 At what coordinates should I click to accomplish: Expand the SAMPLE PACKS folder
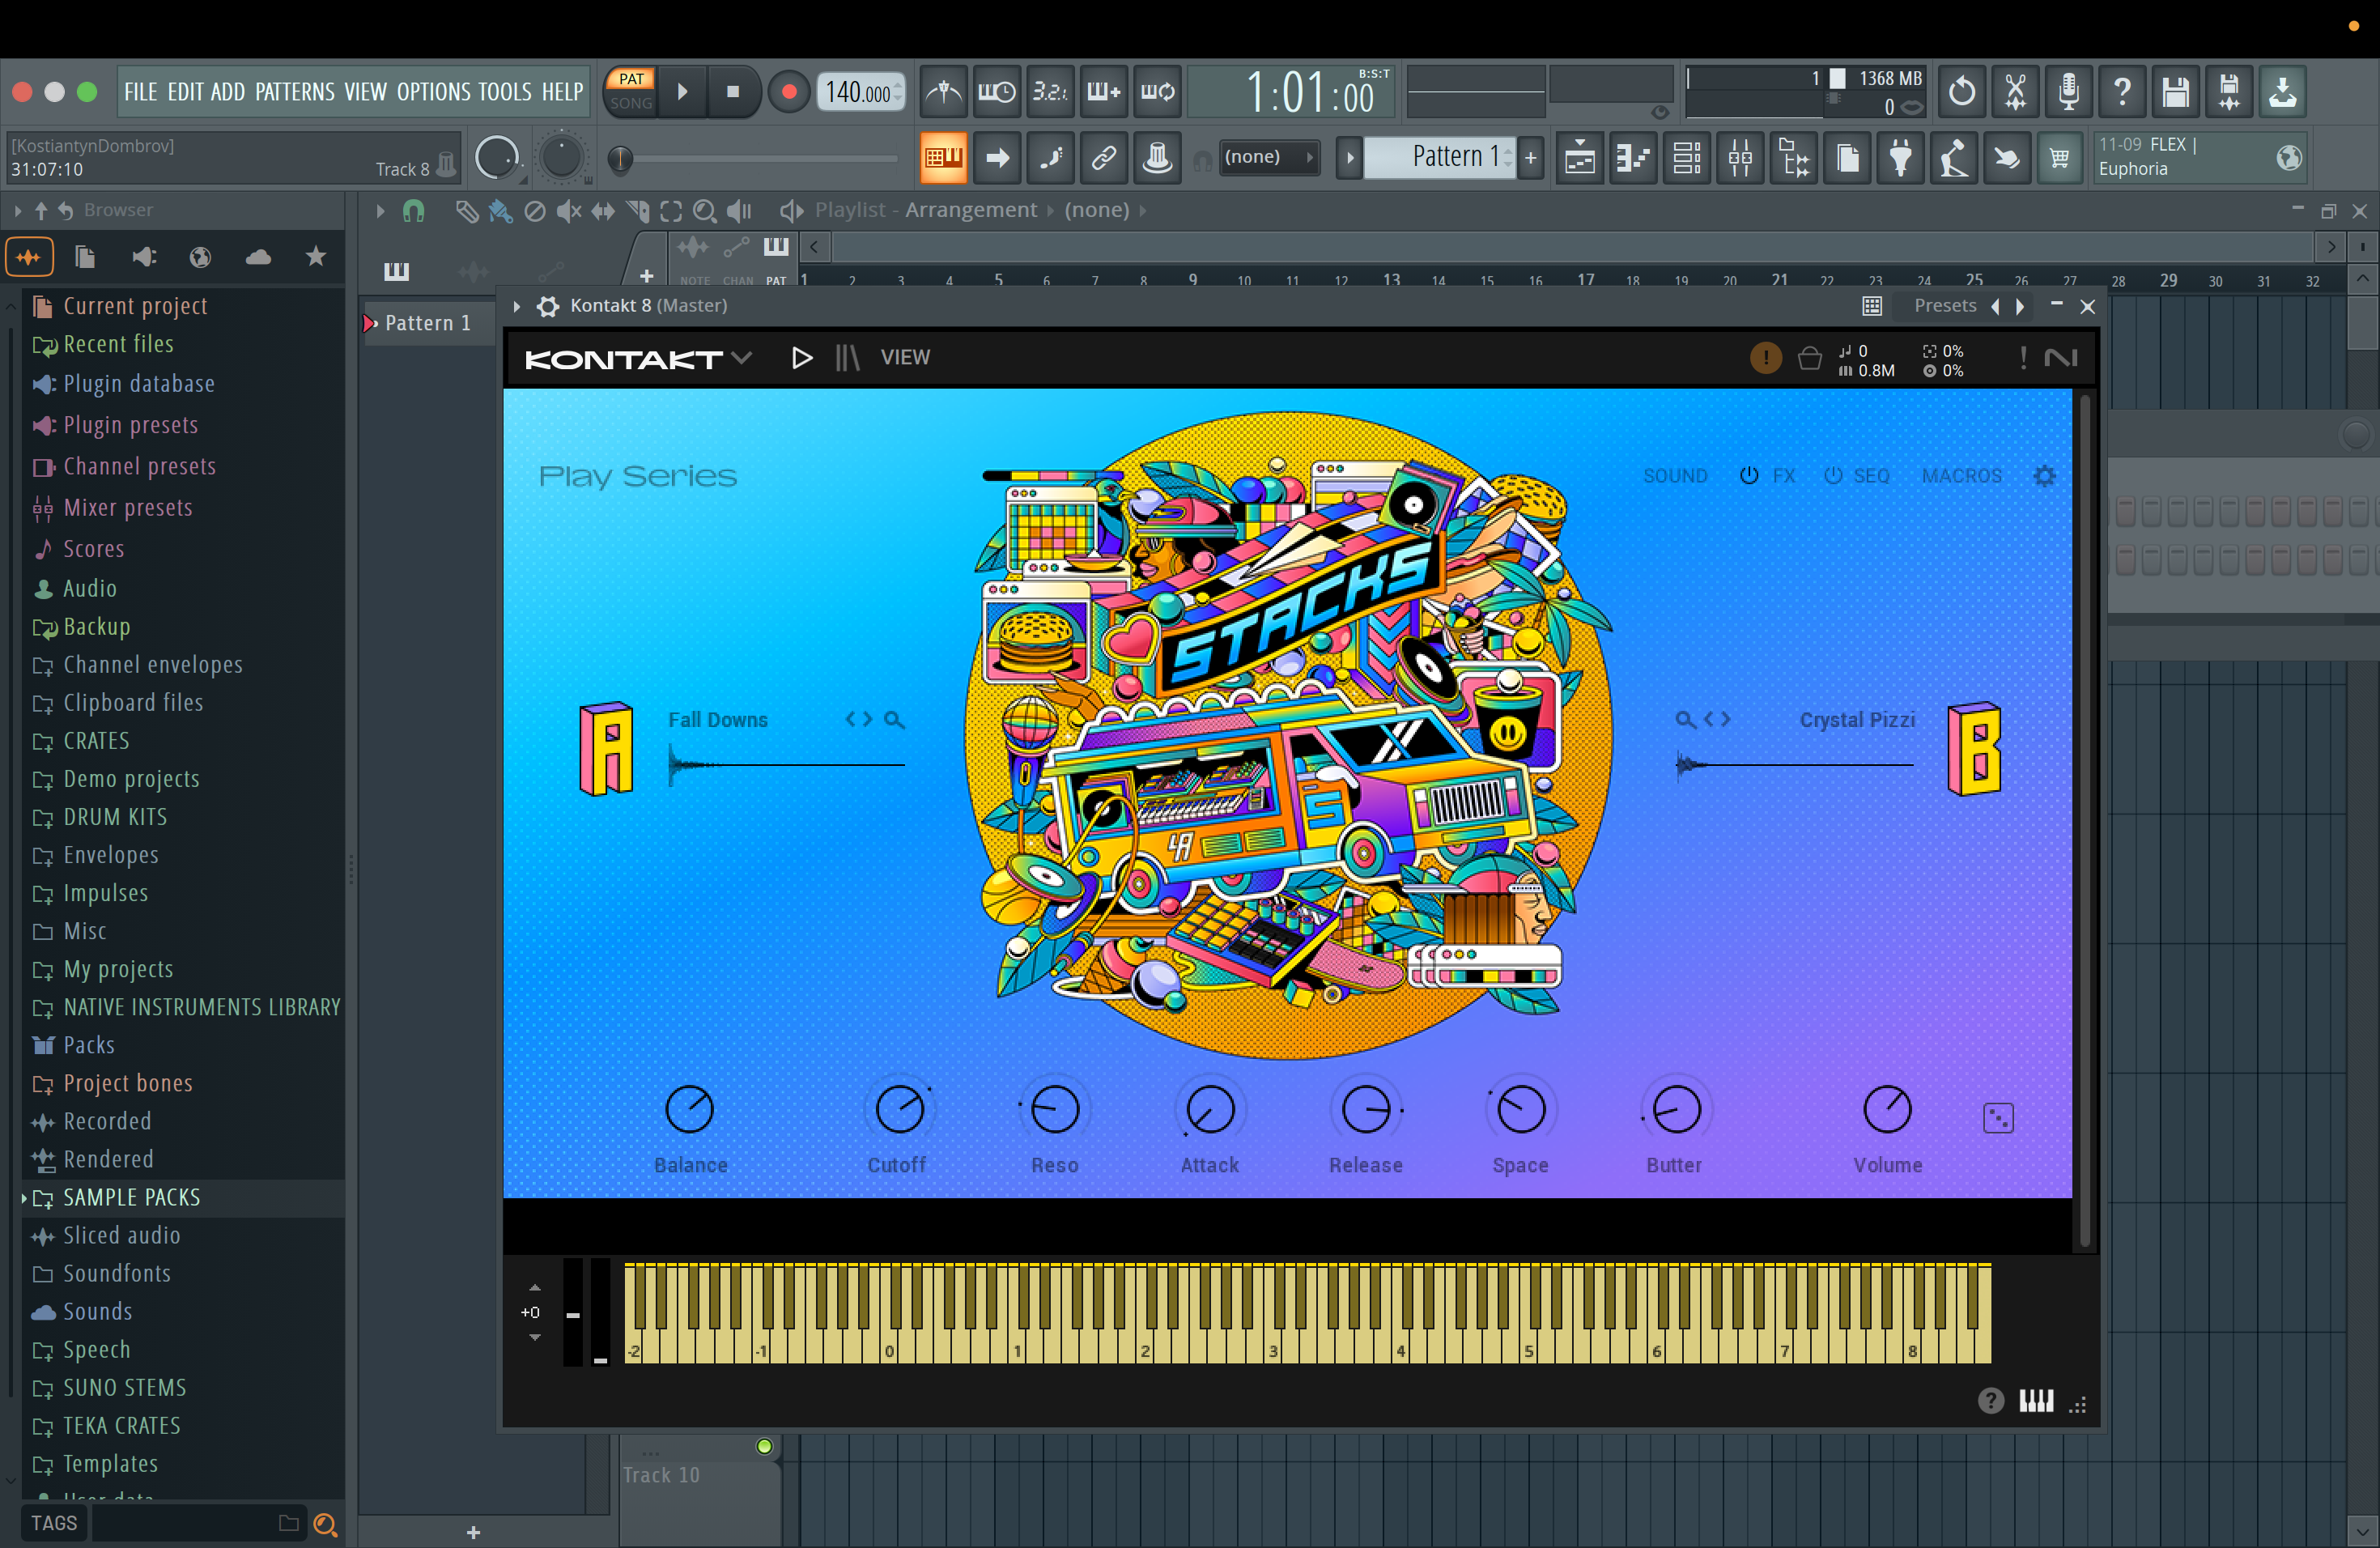point(131,1197)
